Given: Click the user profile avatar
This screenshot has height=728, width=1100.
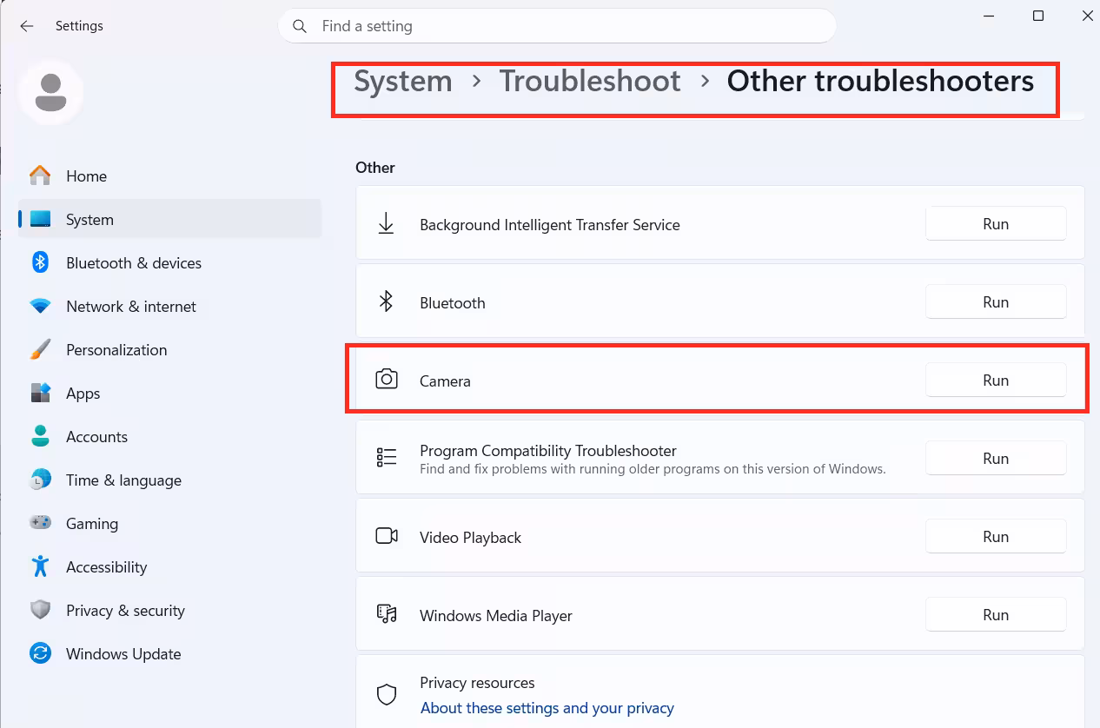Looking at the screenshot, I should tap(50, 92).
